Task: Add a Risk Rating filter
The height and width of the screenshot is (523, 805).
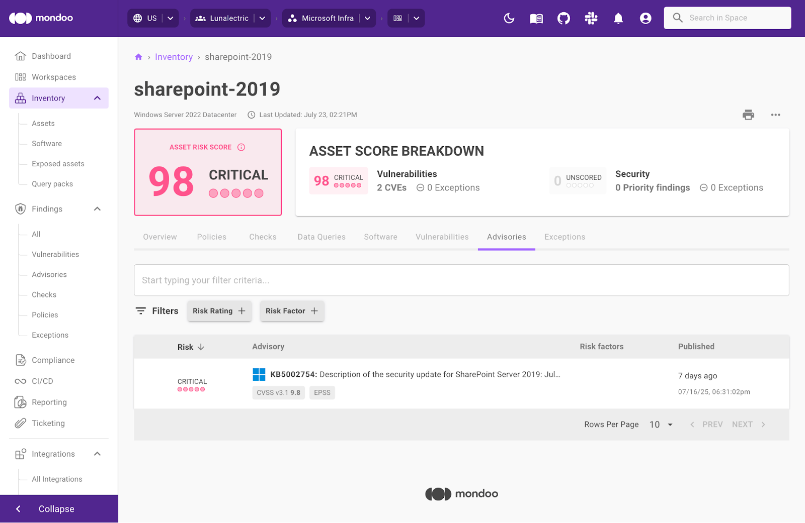Action: click(x=219, y=310)
